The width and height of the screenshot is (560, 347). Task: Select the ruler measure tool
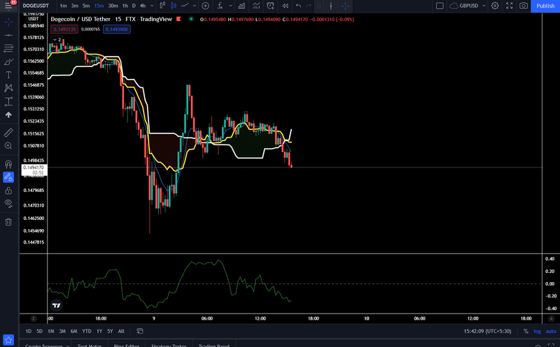[x=8, y=133]
